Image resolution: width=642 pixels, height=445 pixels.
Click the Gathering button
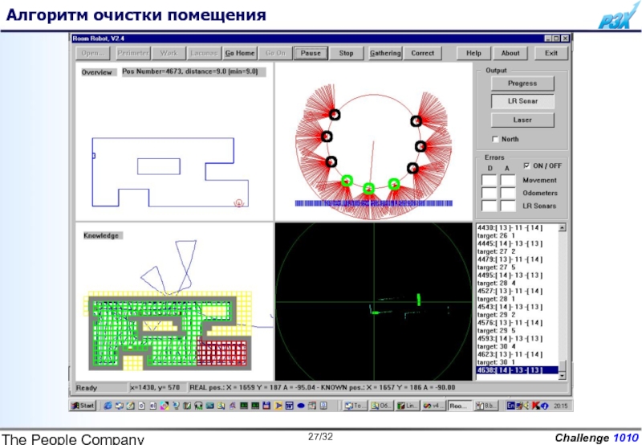click(385, 53)
